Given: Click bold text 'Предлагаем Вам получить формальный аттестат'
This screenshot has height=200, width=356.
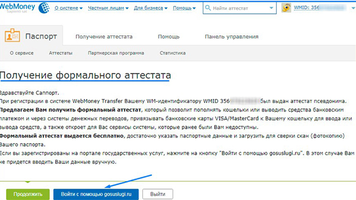Looking at the screenshot, I should [x=70, y=110].
